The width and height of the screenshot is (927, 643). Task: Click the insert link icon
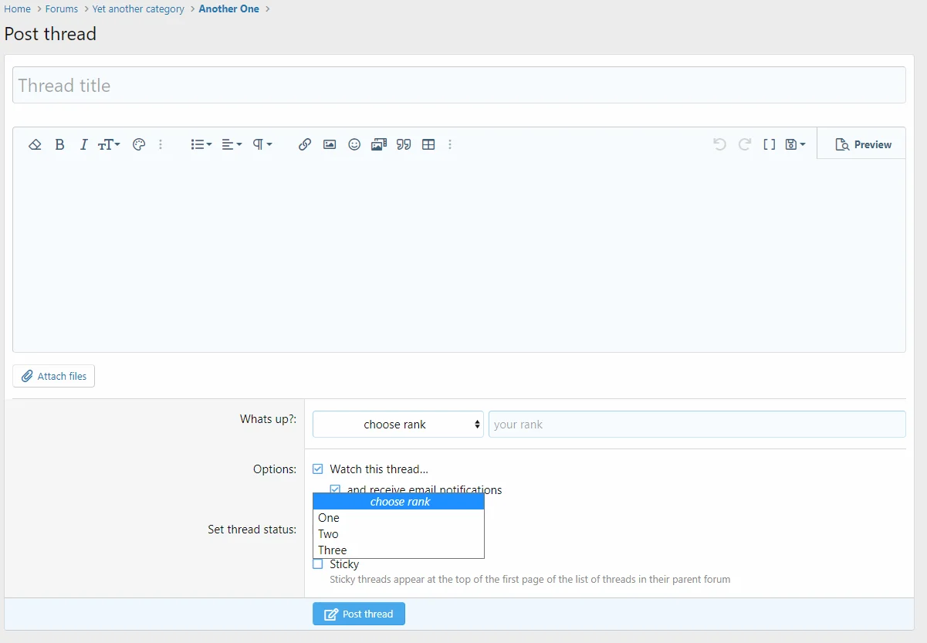point(305,144)
